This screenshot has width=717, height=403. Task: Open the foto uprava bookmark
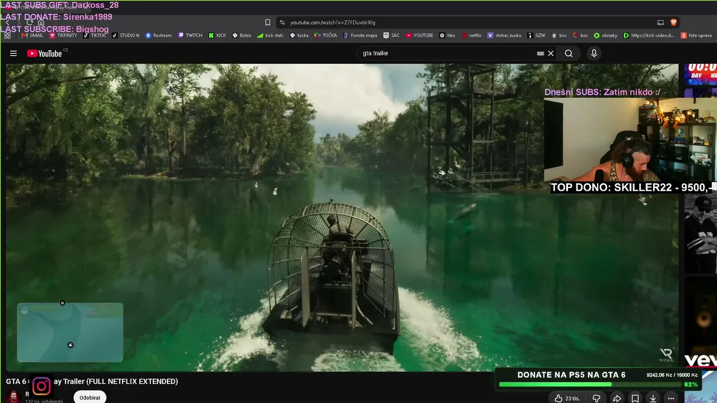[696, 35]
